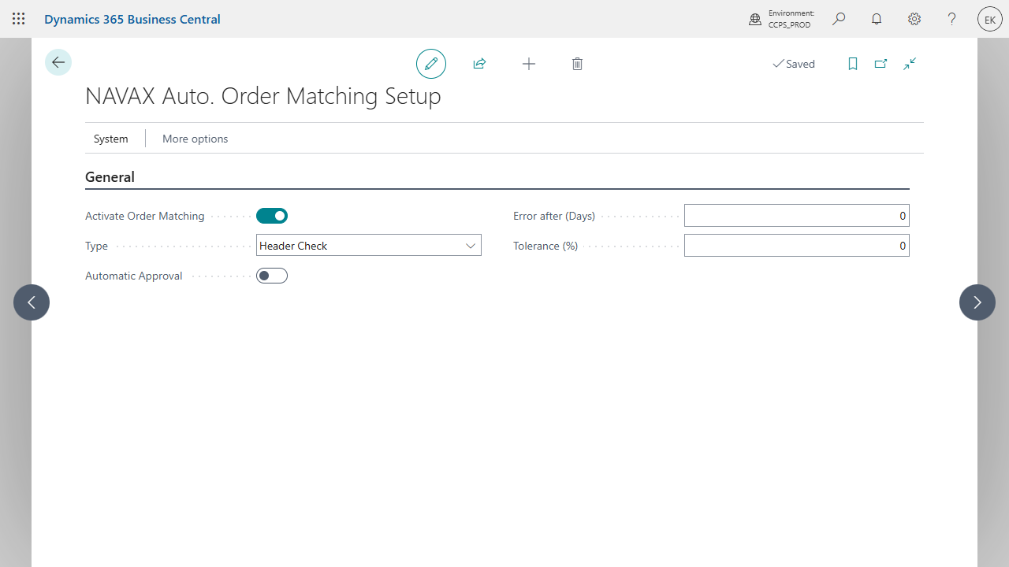Go to the previous record arrow
Screen dimensions: 1009x567
pos(32,302)
